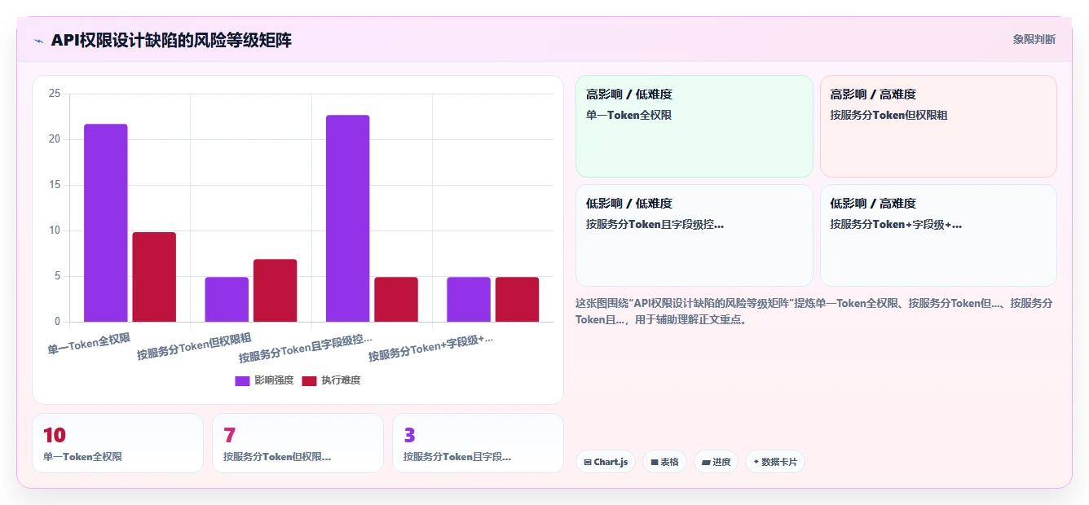Screen dimensions: 1089x505
Task: Click the red bar for 按服务分Token但权限粗
Action: (275, 290)
